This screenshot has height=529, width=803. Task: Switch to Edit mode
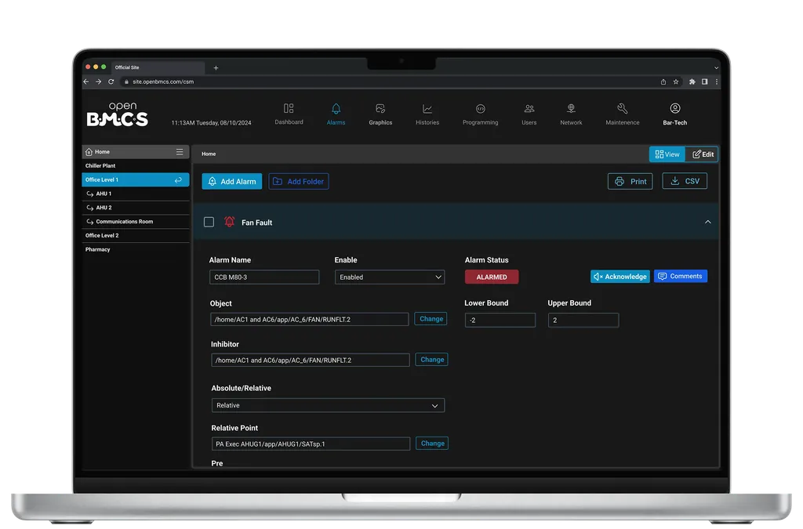[702, 154]
